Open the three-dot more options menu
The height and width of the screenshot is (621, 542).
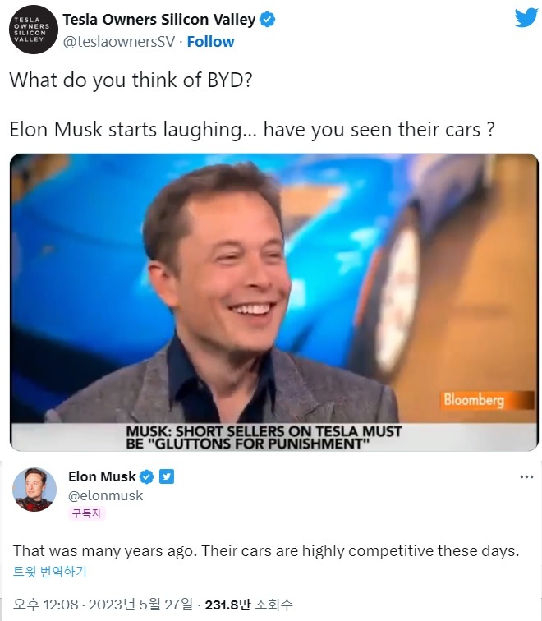point(526,476)
